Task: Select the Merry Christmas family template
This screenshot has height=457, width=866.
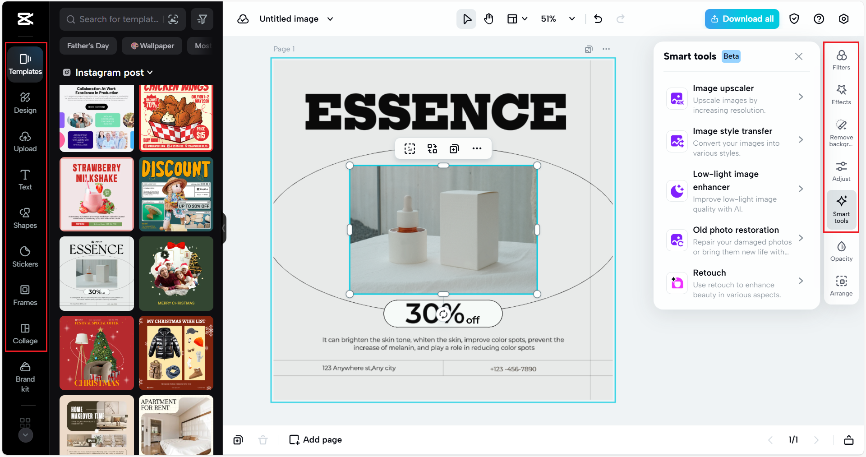Action: [x=176, y=273]
